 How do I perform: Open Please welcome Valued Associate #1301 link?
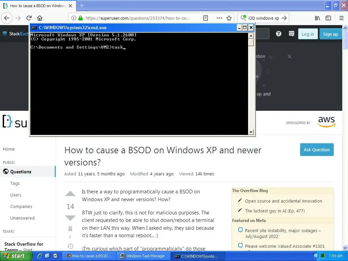(x=285, y=246)
